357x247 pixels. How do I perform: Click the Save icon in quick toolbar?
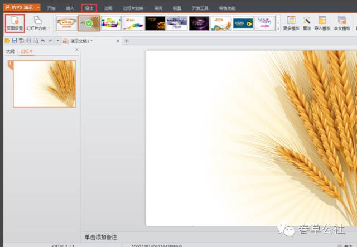click(15, 41)
